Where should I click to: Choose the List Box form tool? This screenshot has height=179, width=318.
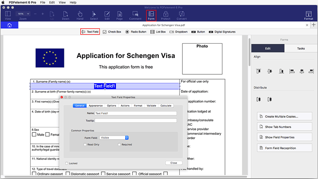pyautogui.click(x=158, y=32)
